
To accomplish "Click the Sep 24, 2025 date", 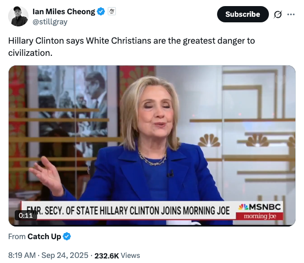I will (x=65, y=255).
